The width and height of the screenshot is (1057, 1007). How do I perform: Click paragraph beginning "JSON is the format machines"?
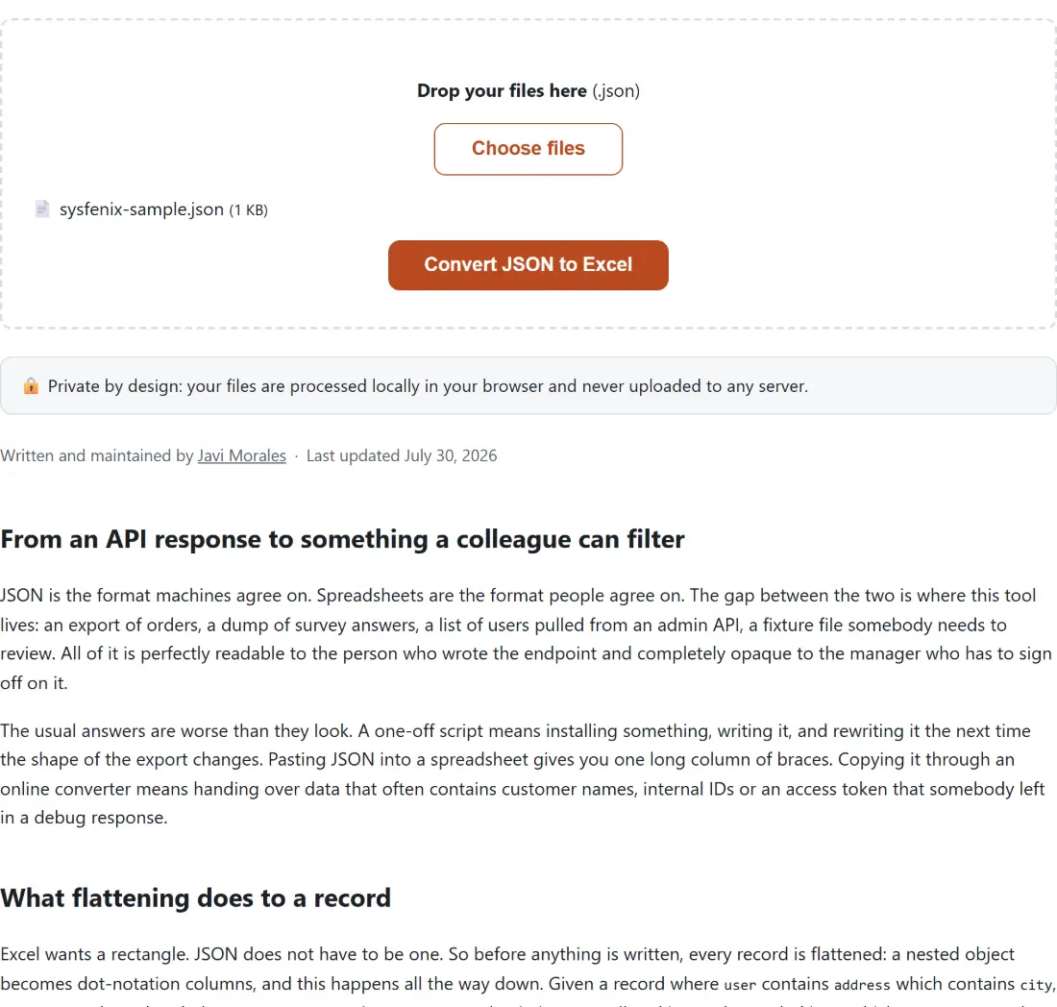coord(528,639)
